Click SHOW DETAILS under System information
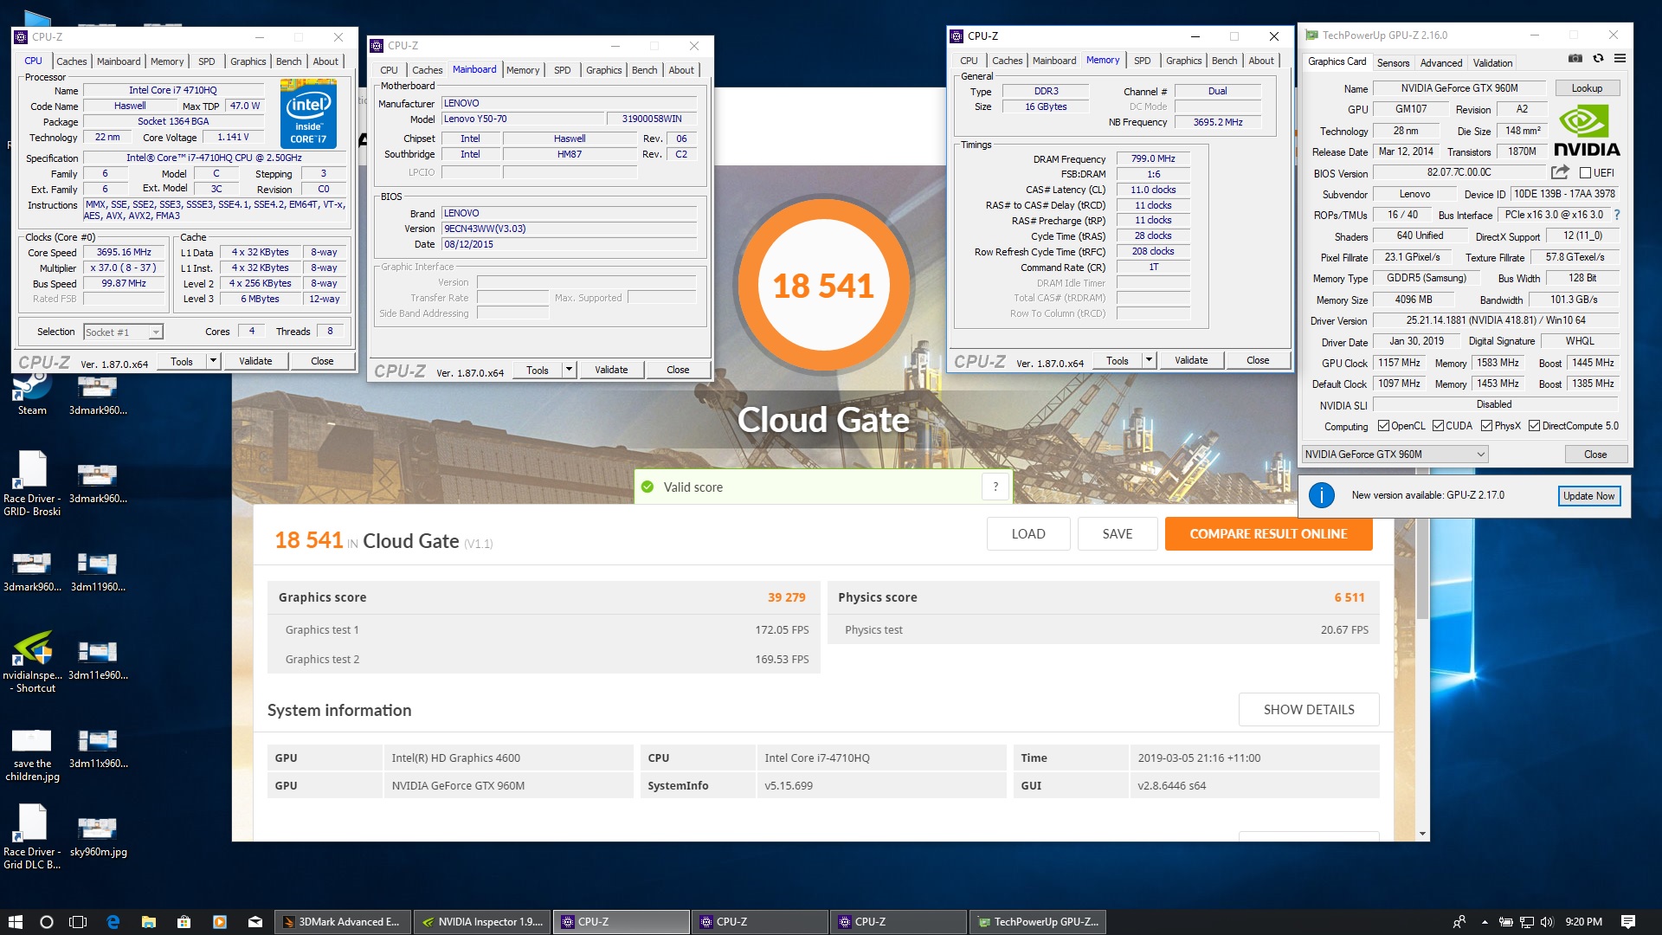The image size is (1662, 935). tap(1309, 710)
